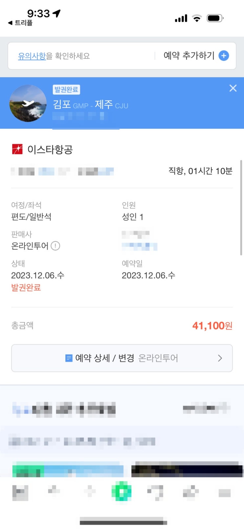Select the green circular icon in the bottom bar
Screen dimensions: 244x529
122,492
